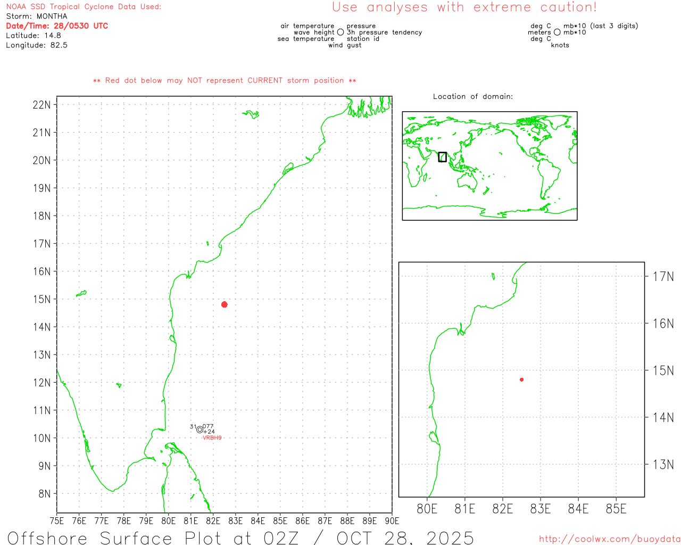Click the 'Location of domain' world map
This screenshot has width=681, height=545.
click(489, 166)
